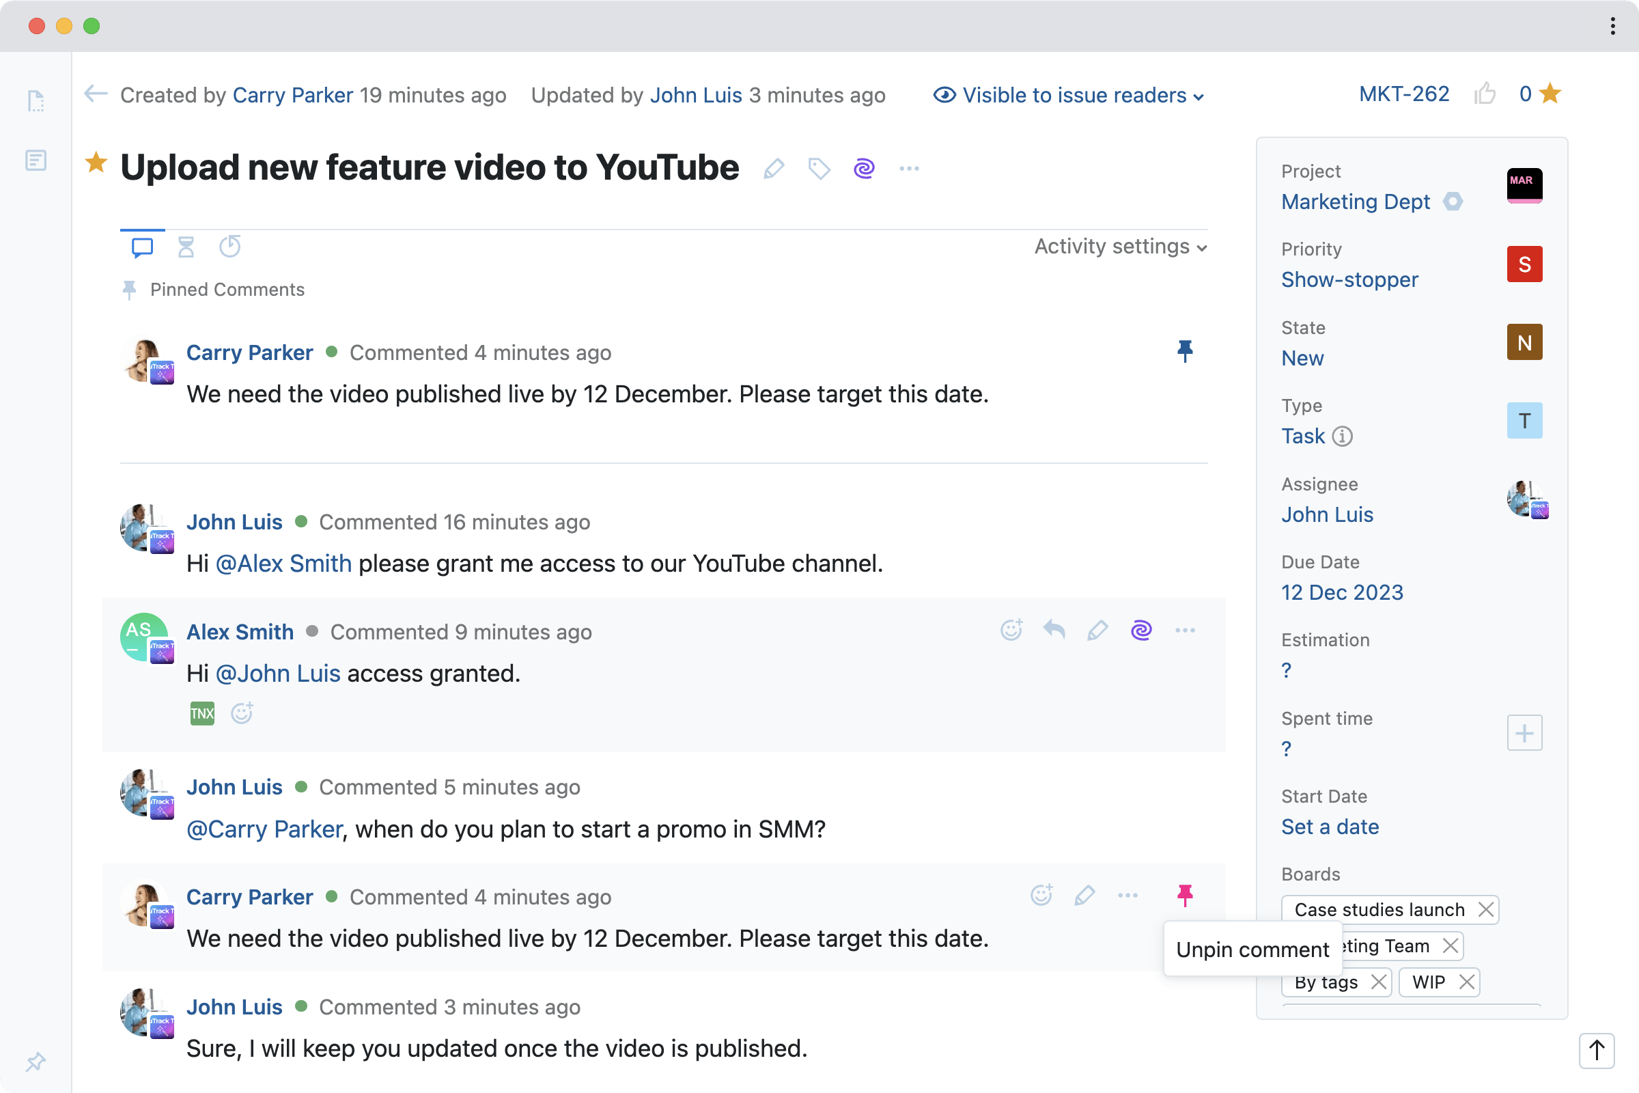Open more options on Carry Parker's lower comment
This screenshot has height=1093, width=1639.
click(x=1128, y=896)
